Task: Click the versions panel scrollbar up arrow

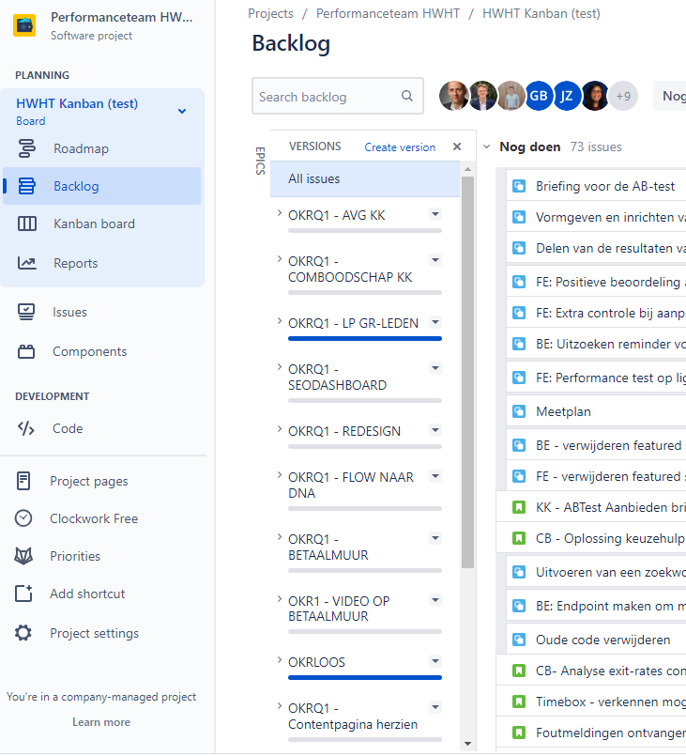Action: click(467, 169)
